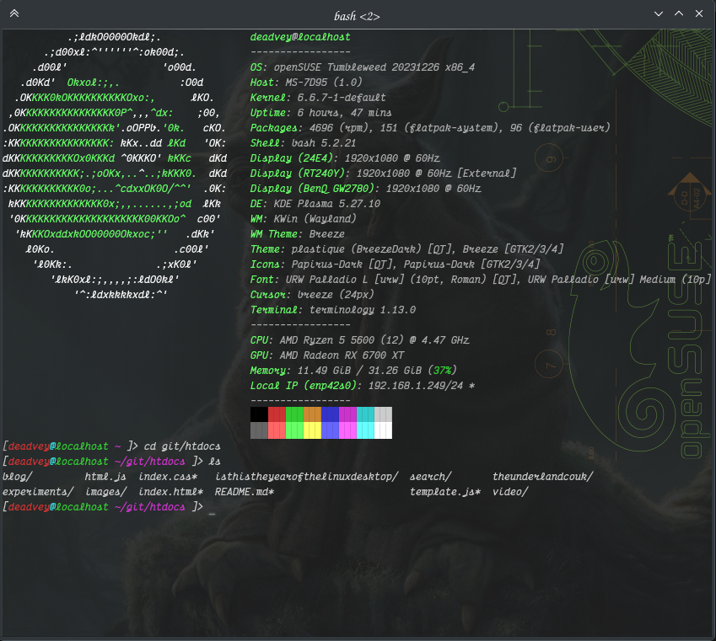Click the "cd git/htdocs" command text
Viewport: 716px width, 641px height.
click(182, 446)
